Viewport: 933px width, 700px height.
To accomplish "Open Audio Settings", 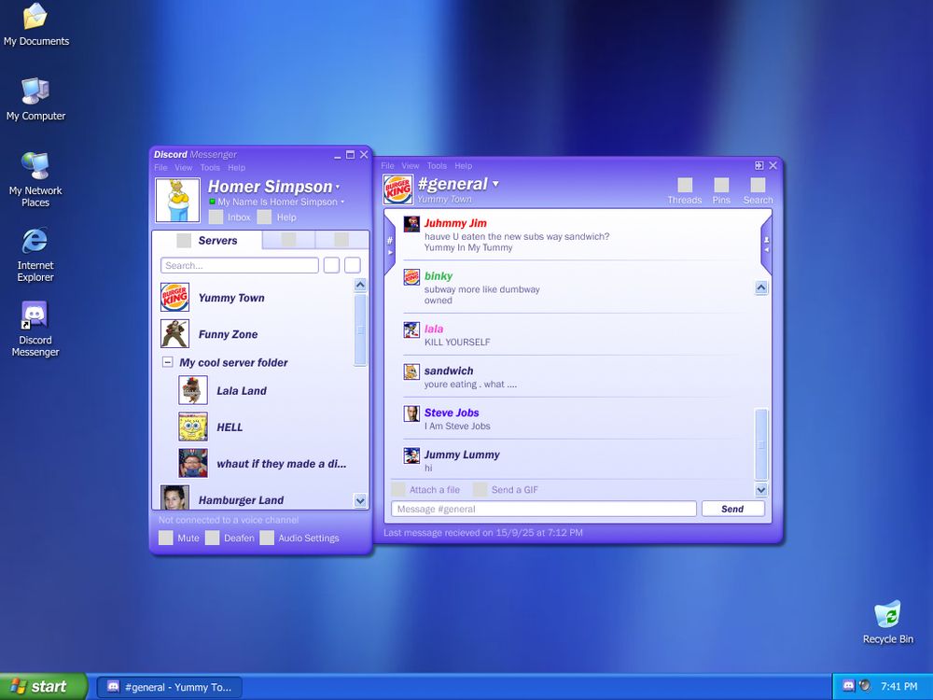I will (267, 538).
